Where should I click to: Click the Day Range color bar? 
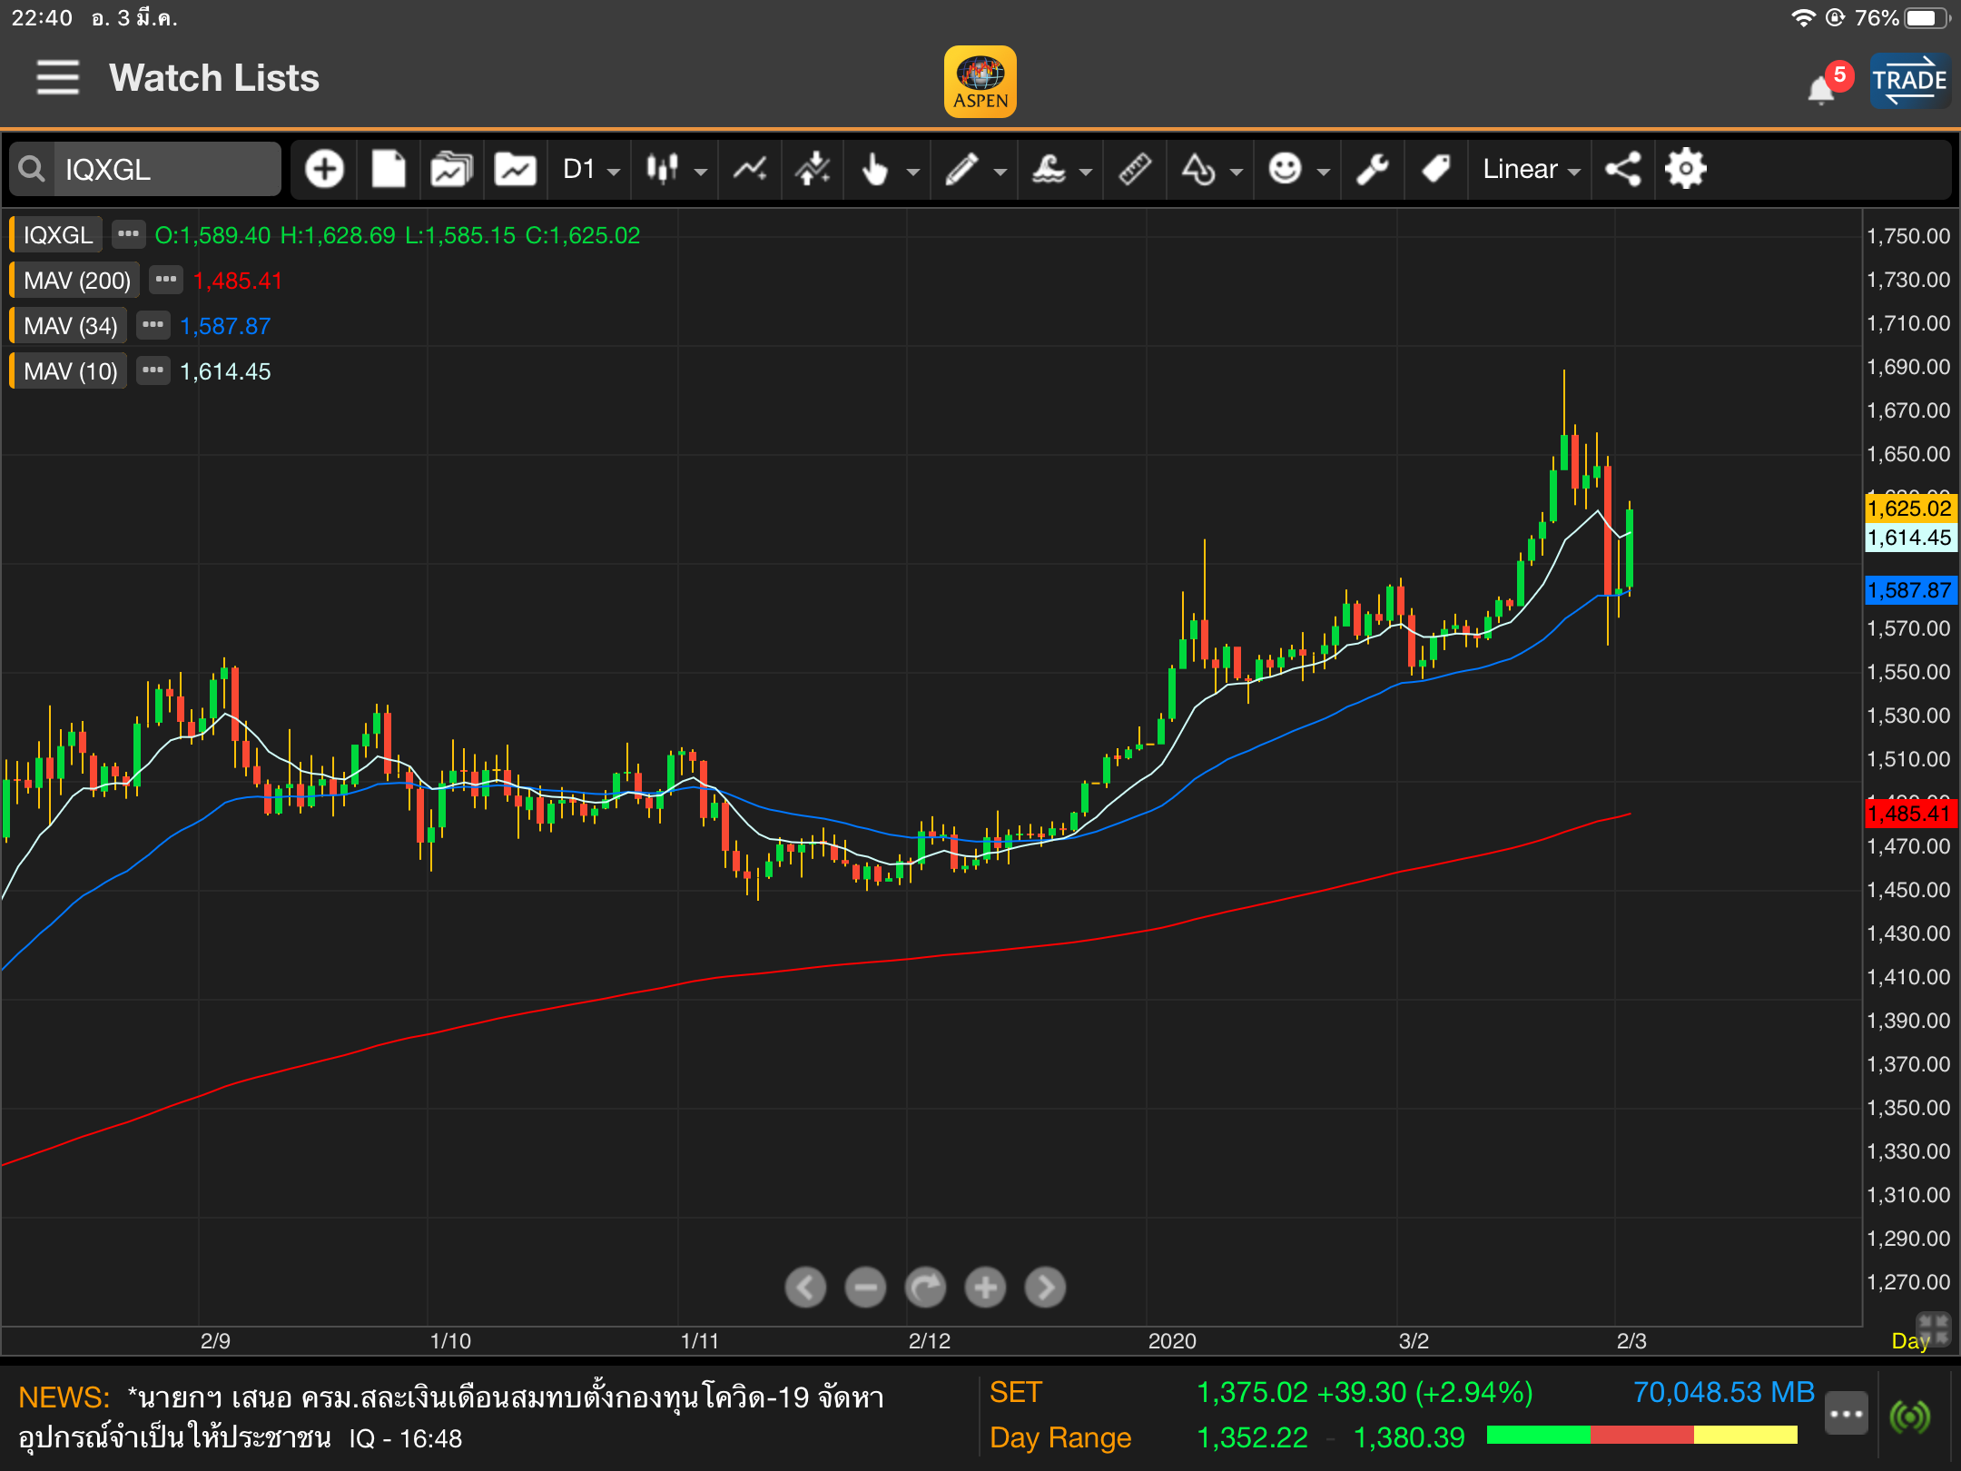coord(1641,1435)
